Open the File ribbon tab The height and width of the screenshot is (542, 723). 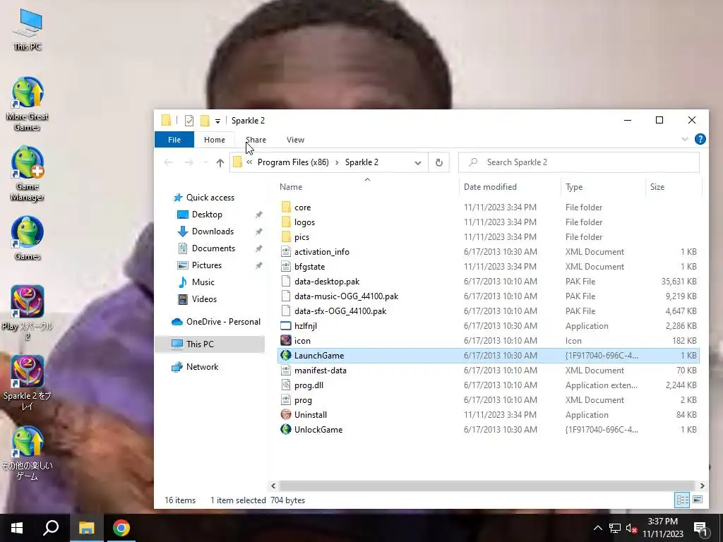tap(174, 140)
